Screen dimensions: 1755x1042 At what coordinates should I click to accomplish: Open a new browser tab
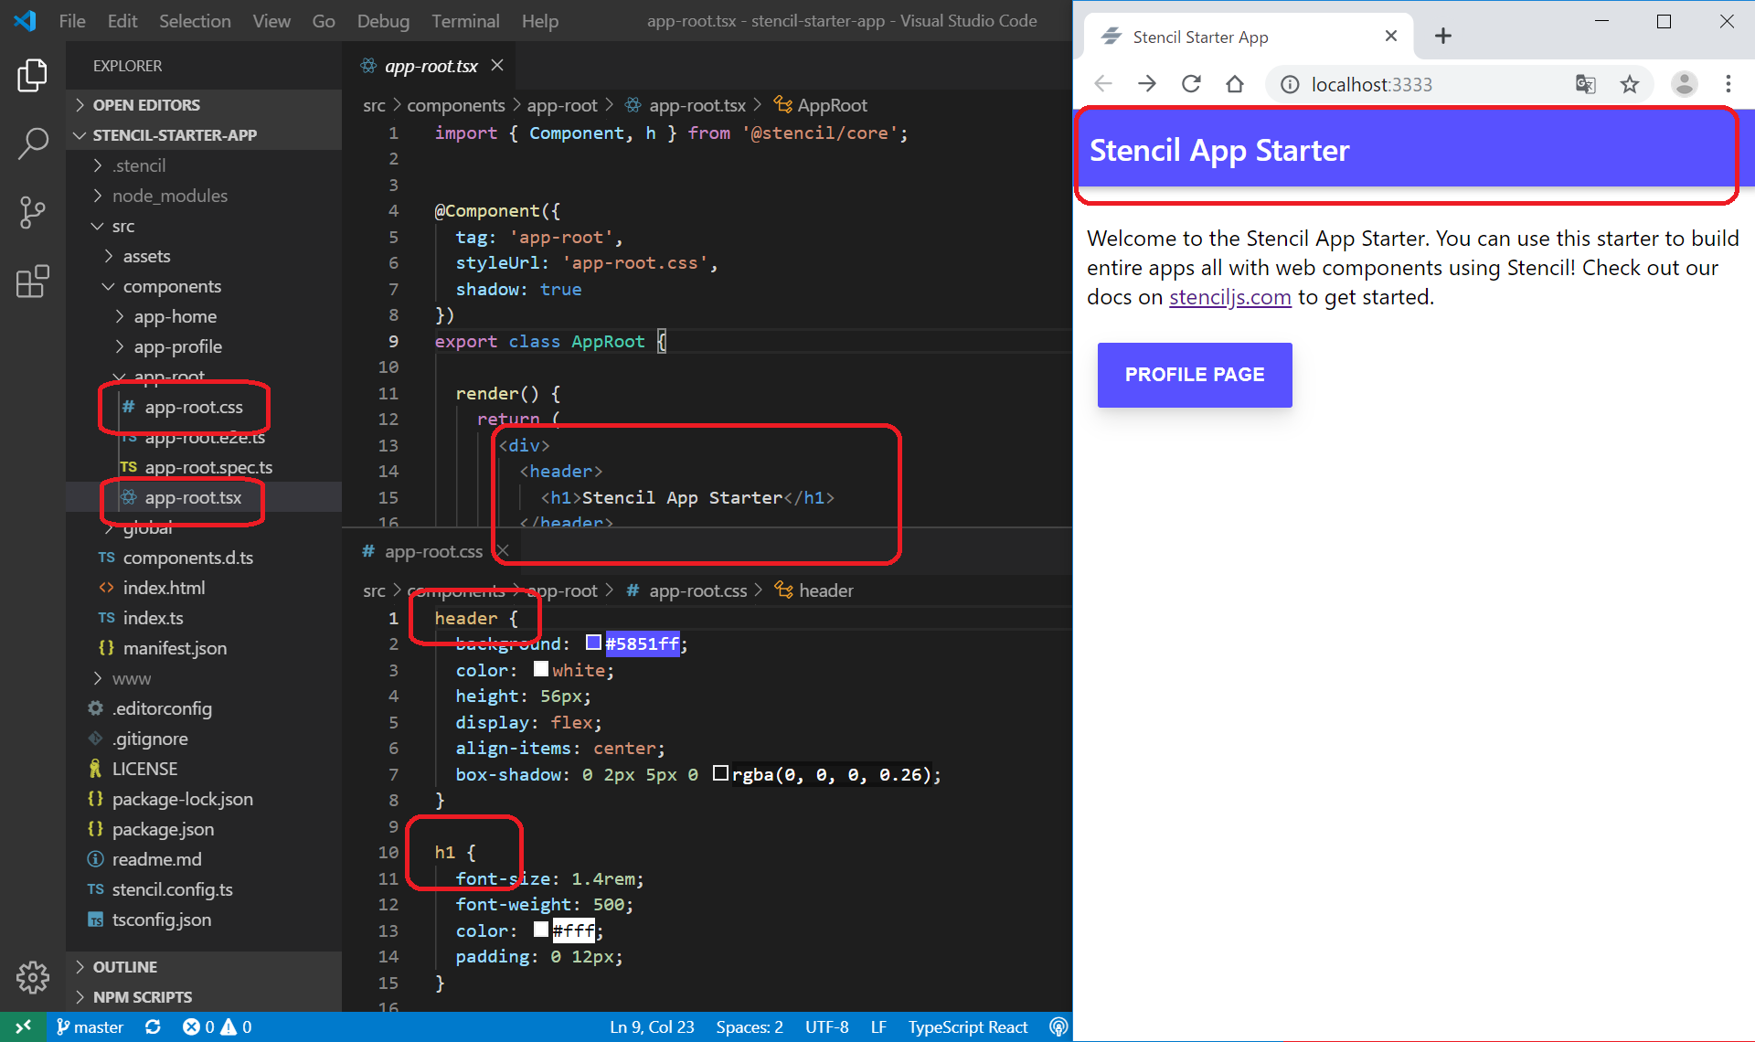[1443, 36]
